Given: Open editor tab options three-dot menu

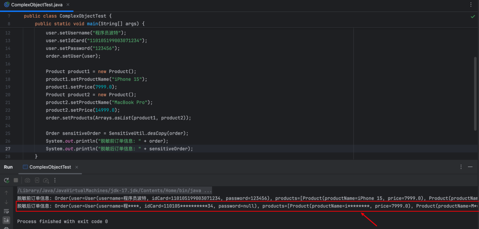Looking at the screenshot, I should [471, 4].
